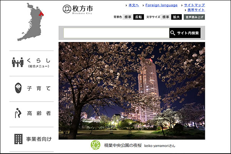Image resolution: width=231 pixels, height=154 pixels.
Task: Click the green ひらかた badge below photo
Action: 95,145
